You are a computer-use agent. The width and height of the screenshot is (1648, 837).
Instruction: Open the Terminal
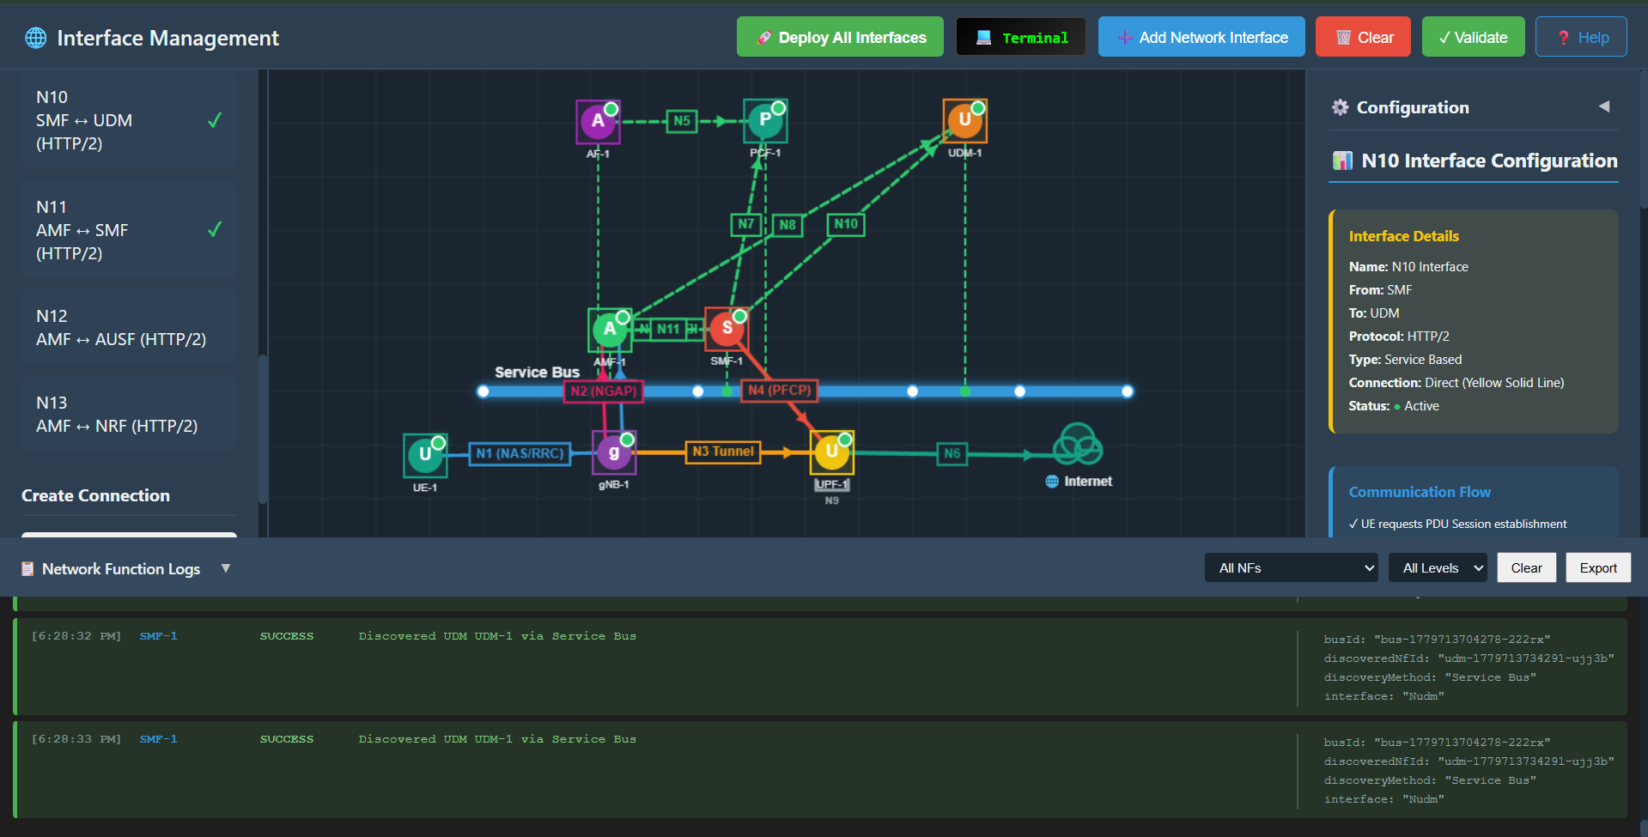coord(1021,37)
